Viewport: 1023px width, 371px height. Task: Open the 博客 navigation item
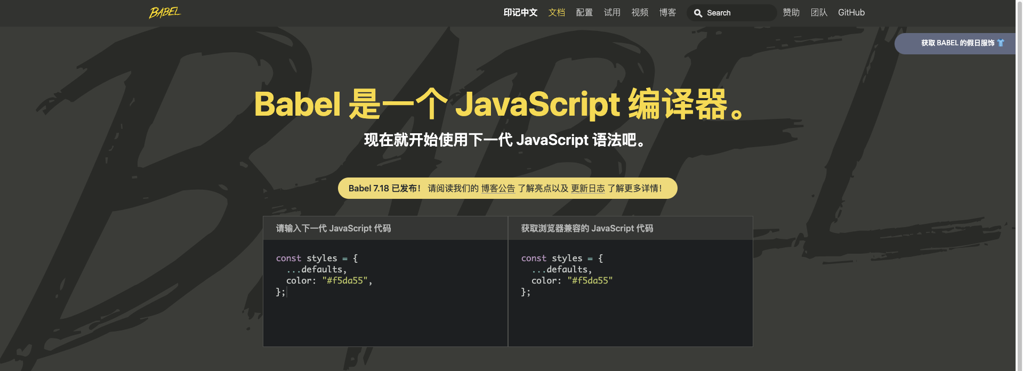[x=667, y=13]
